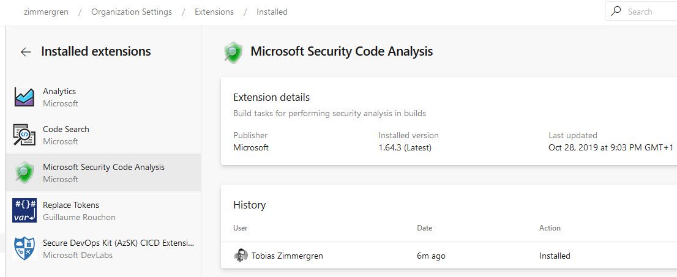Click the green shield icon in the sidebar
The height and width of the screenshot is (277, 677).
(24, 172)
